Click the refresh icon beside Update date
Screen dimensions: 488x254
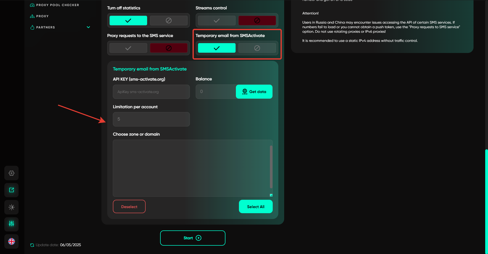pyautogui.click(x=32, y=245)
